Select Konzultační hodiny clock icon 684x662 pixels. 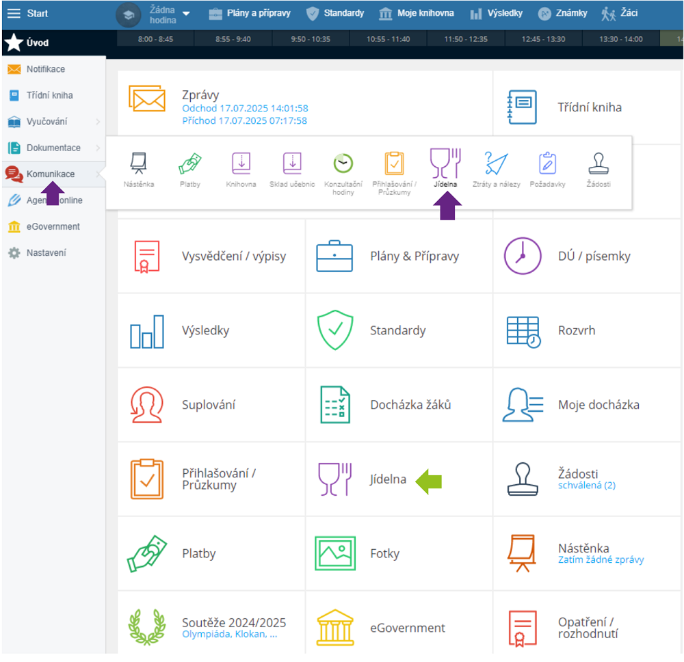pos(343,165)
